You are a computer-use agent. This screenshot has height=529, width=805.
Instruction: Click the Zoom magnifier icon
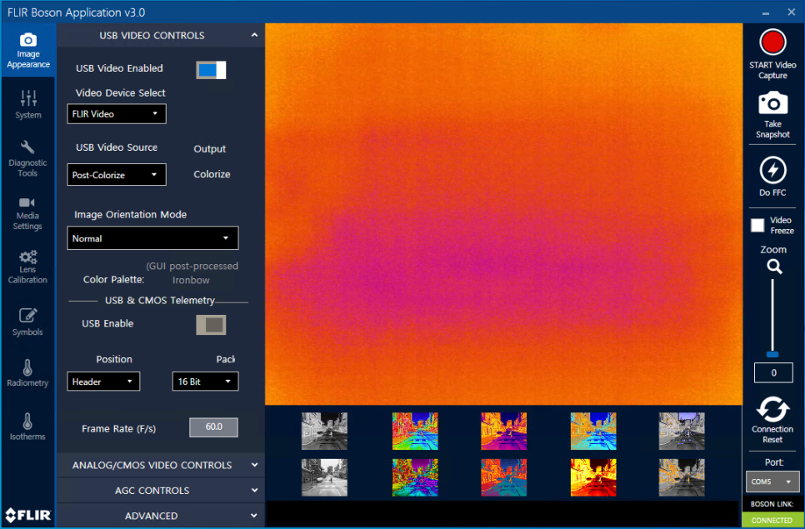point(775,267)
